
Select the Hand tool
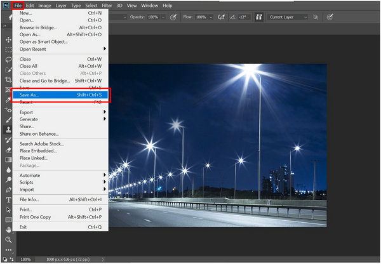(x=8, y=230)
